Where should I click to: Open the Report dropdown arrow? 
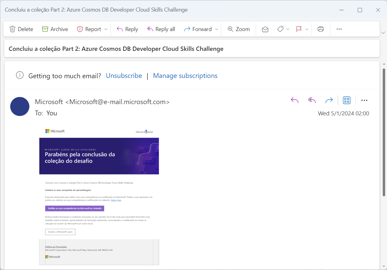106,29
